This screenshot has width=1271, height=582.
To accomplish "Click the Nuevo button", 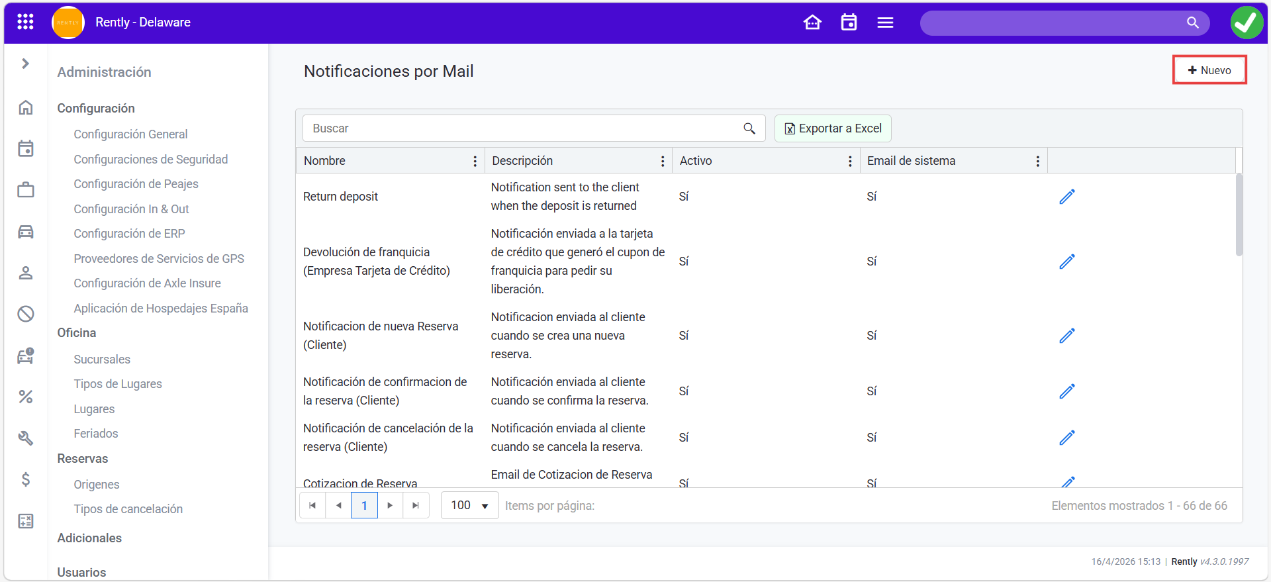I will pyautogui.click(x=1209, y=70).
